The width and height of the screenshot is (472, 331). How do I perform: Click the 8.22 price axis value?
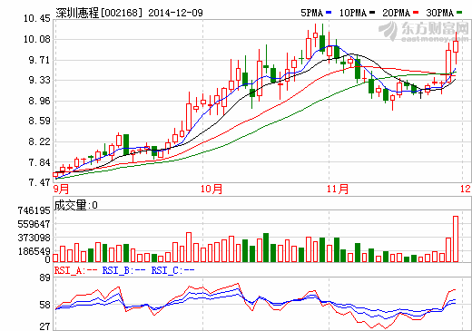tap(39, 141)
